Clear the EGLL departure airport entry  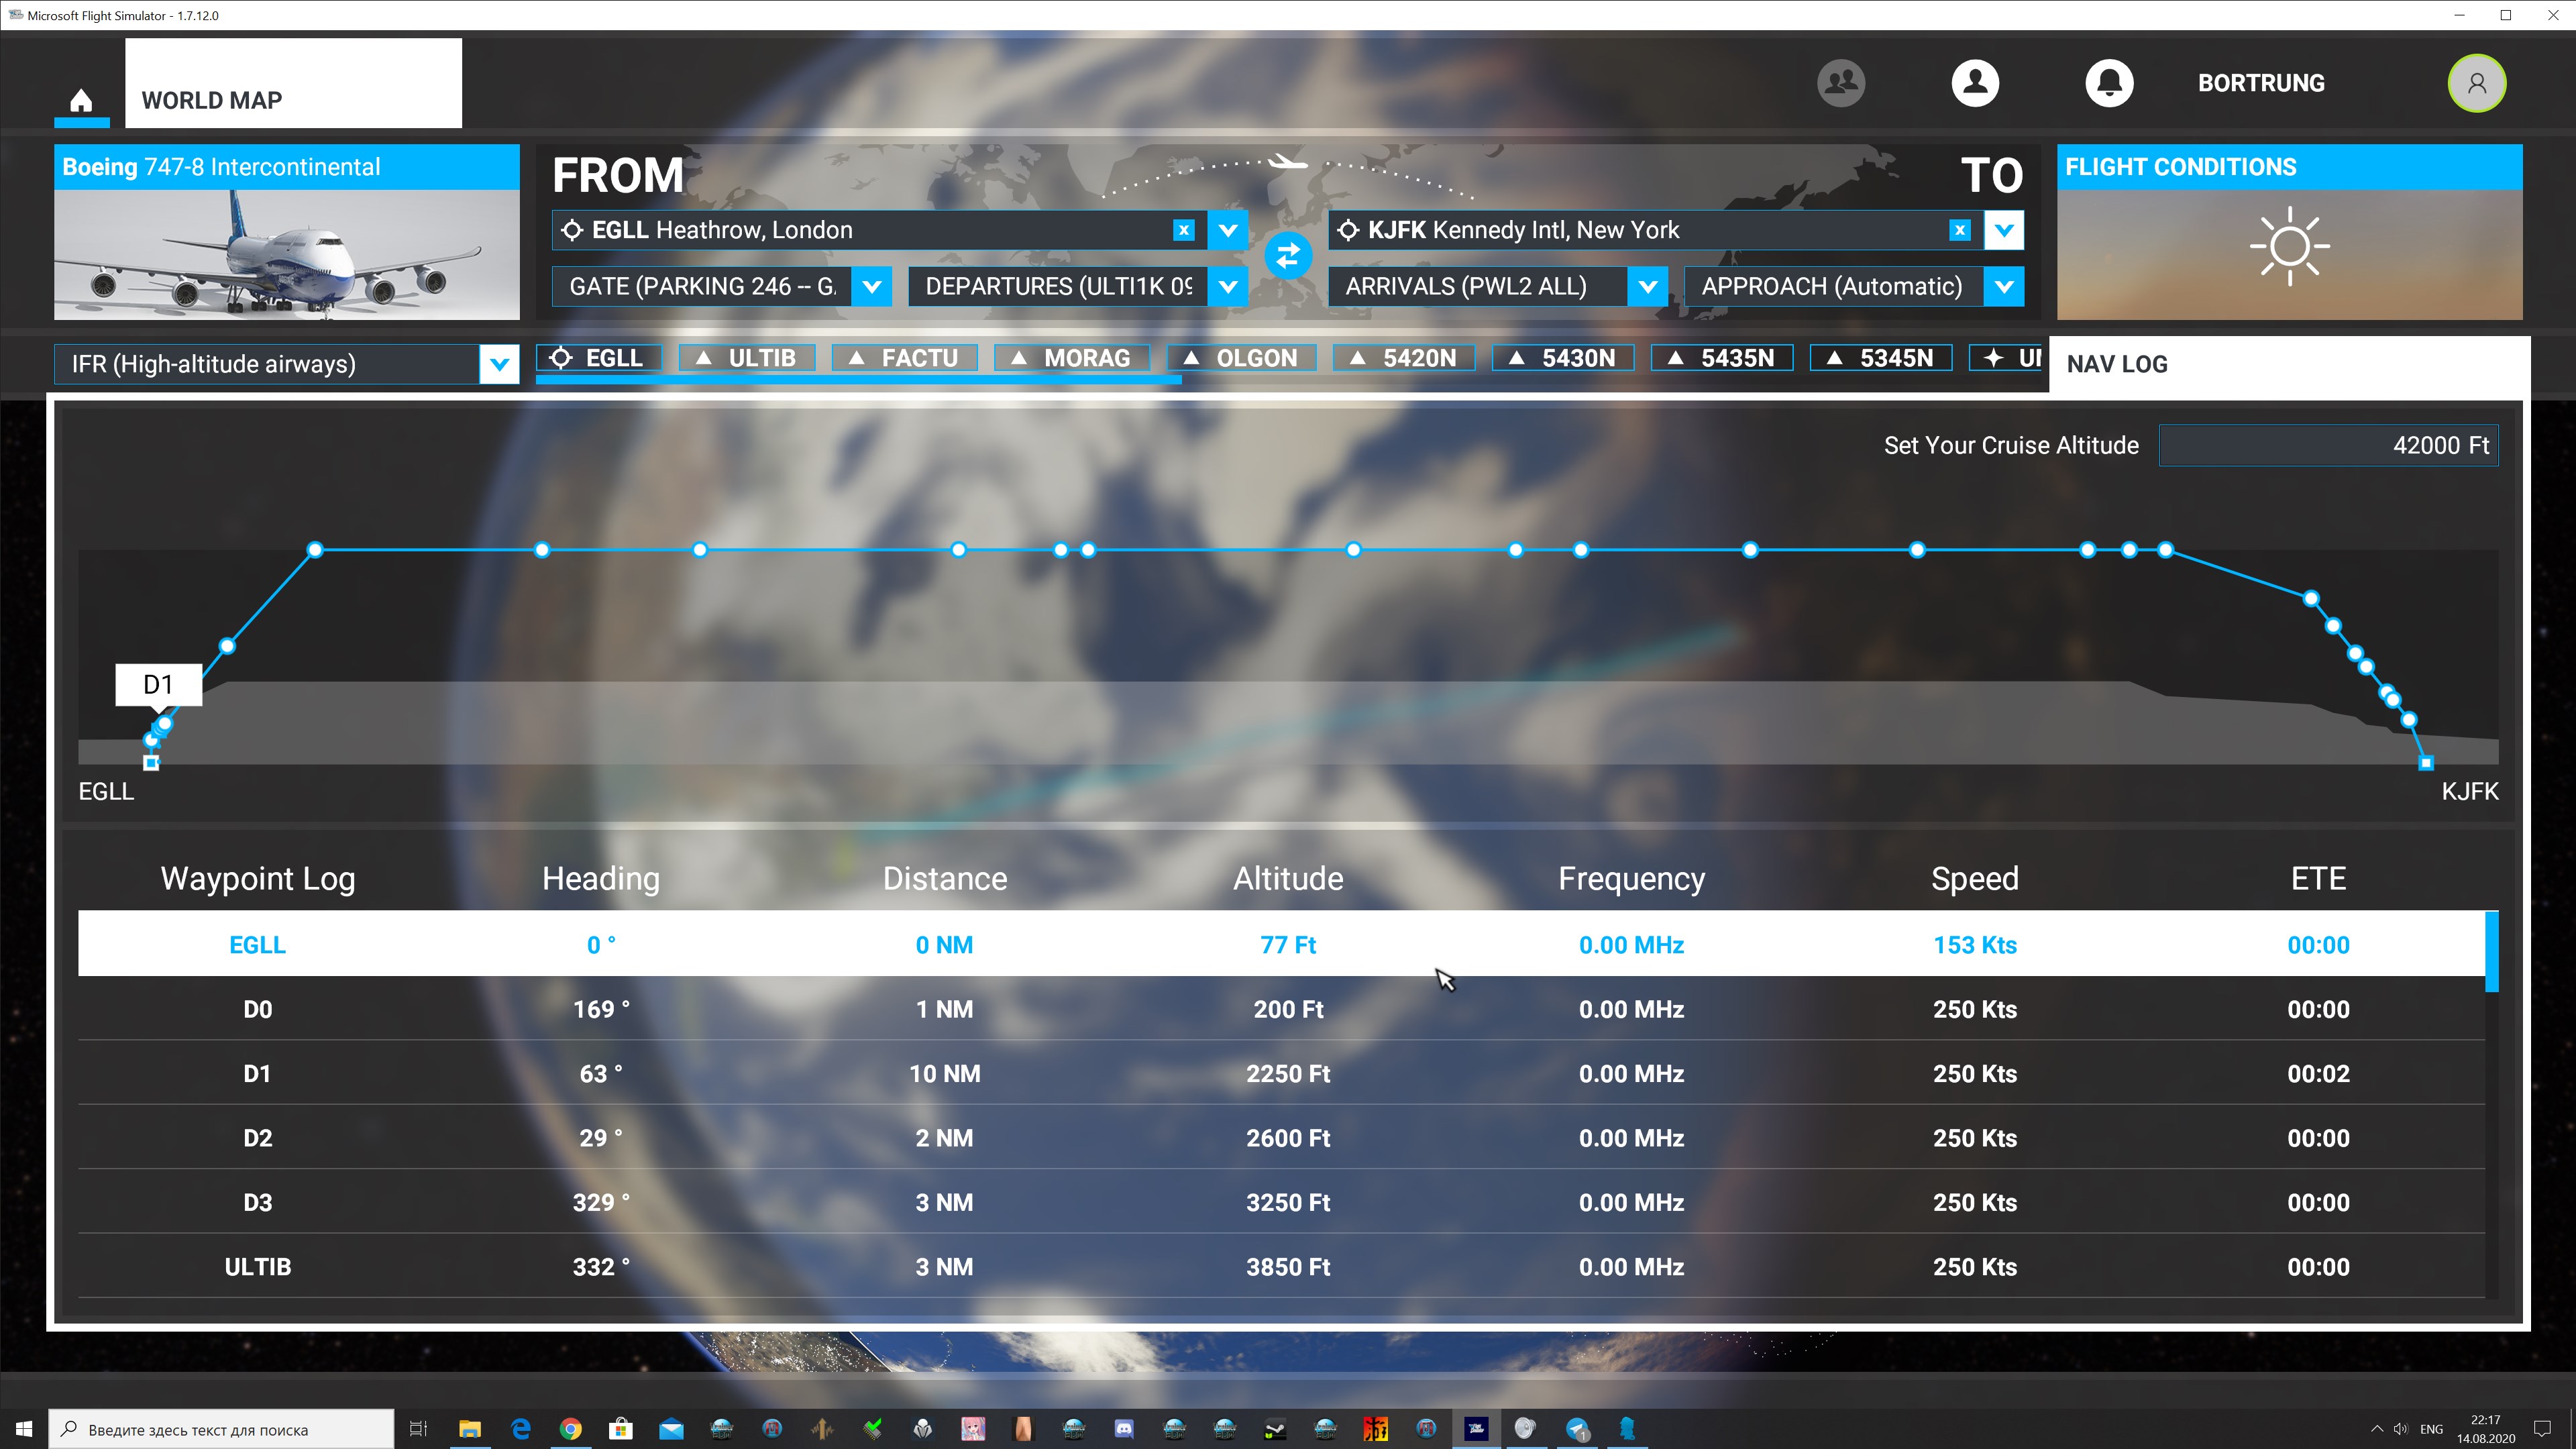pyautogui.click(x=1183, y=230)
